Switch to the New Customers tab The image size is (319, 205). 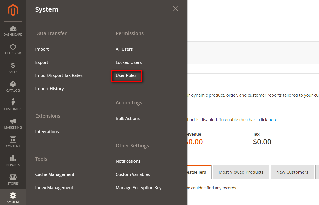coord(292,172)
